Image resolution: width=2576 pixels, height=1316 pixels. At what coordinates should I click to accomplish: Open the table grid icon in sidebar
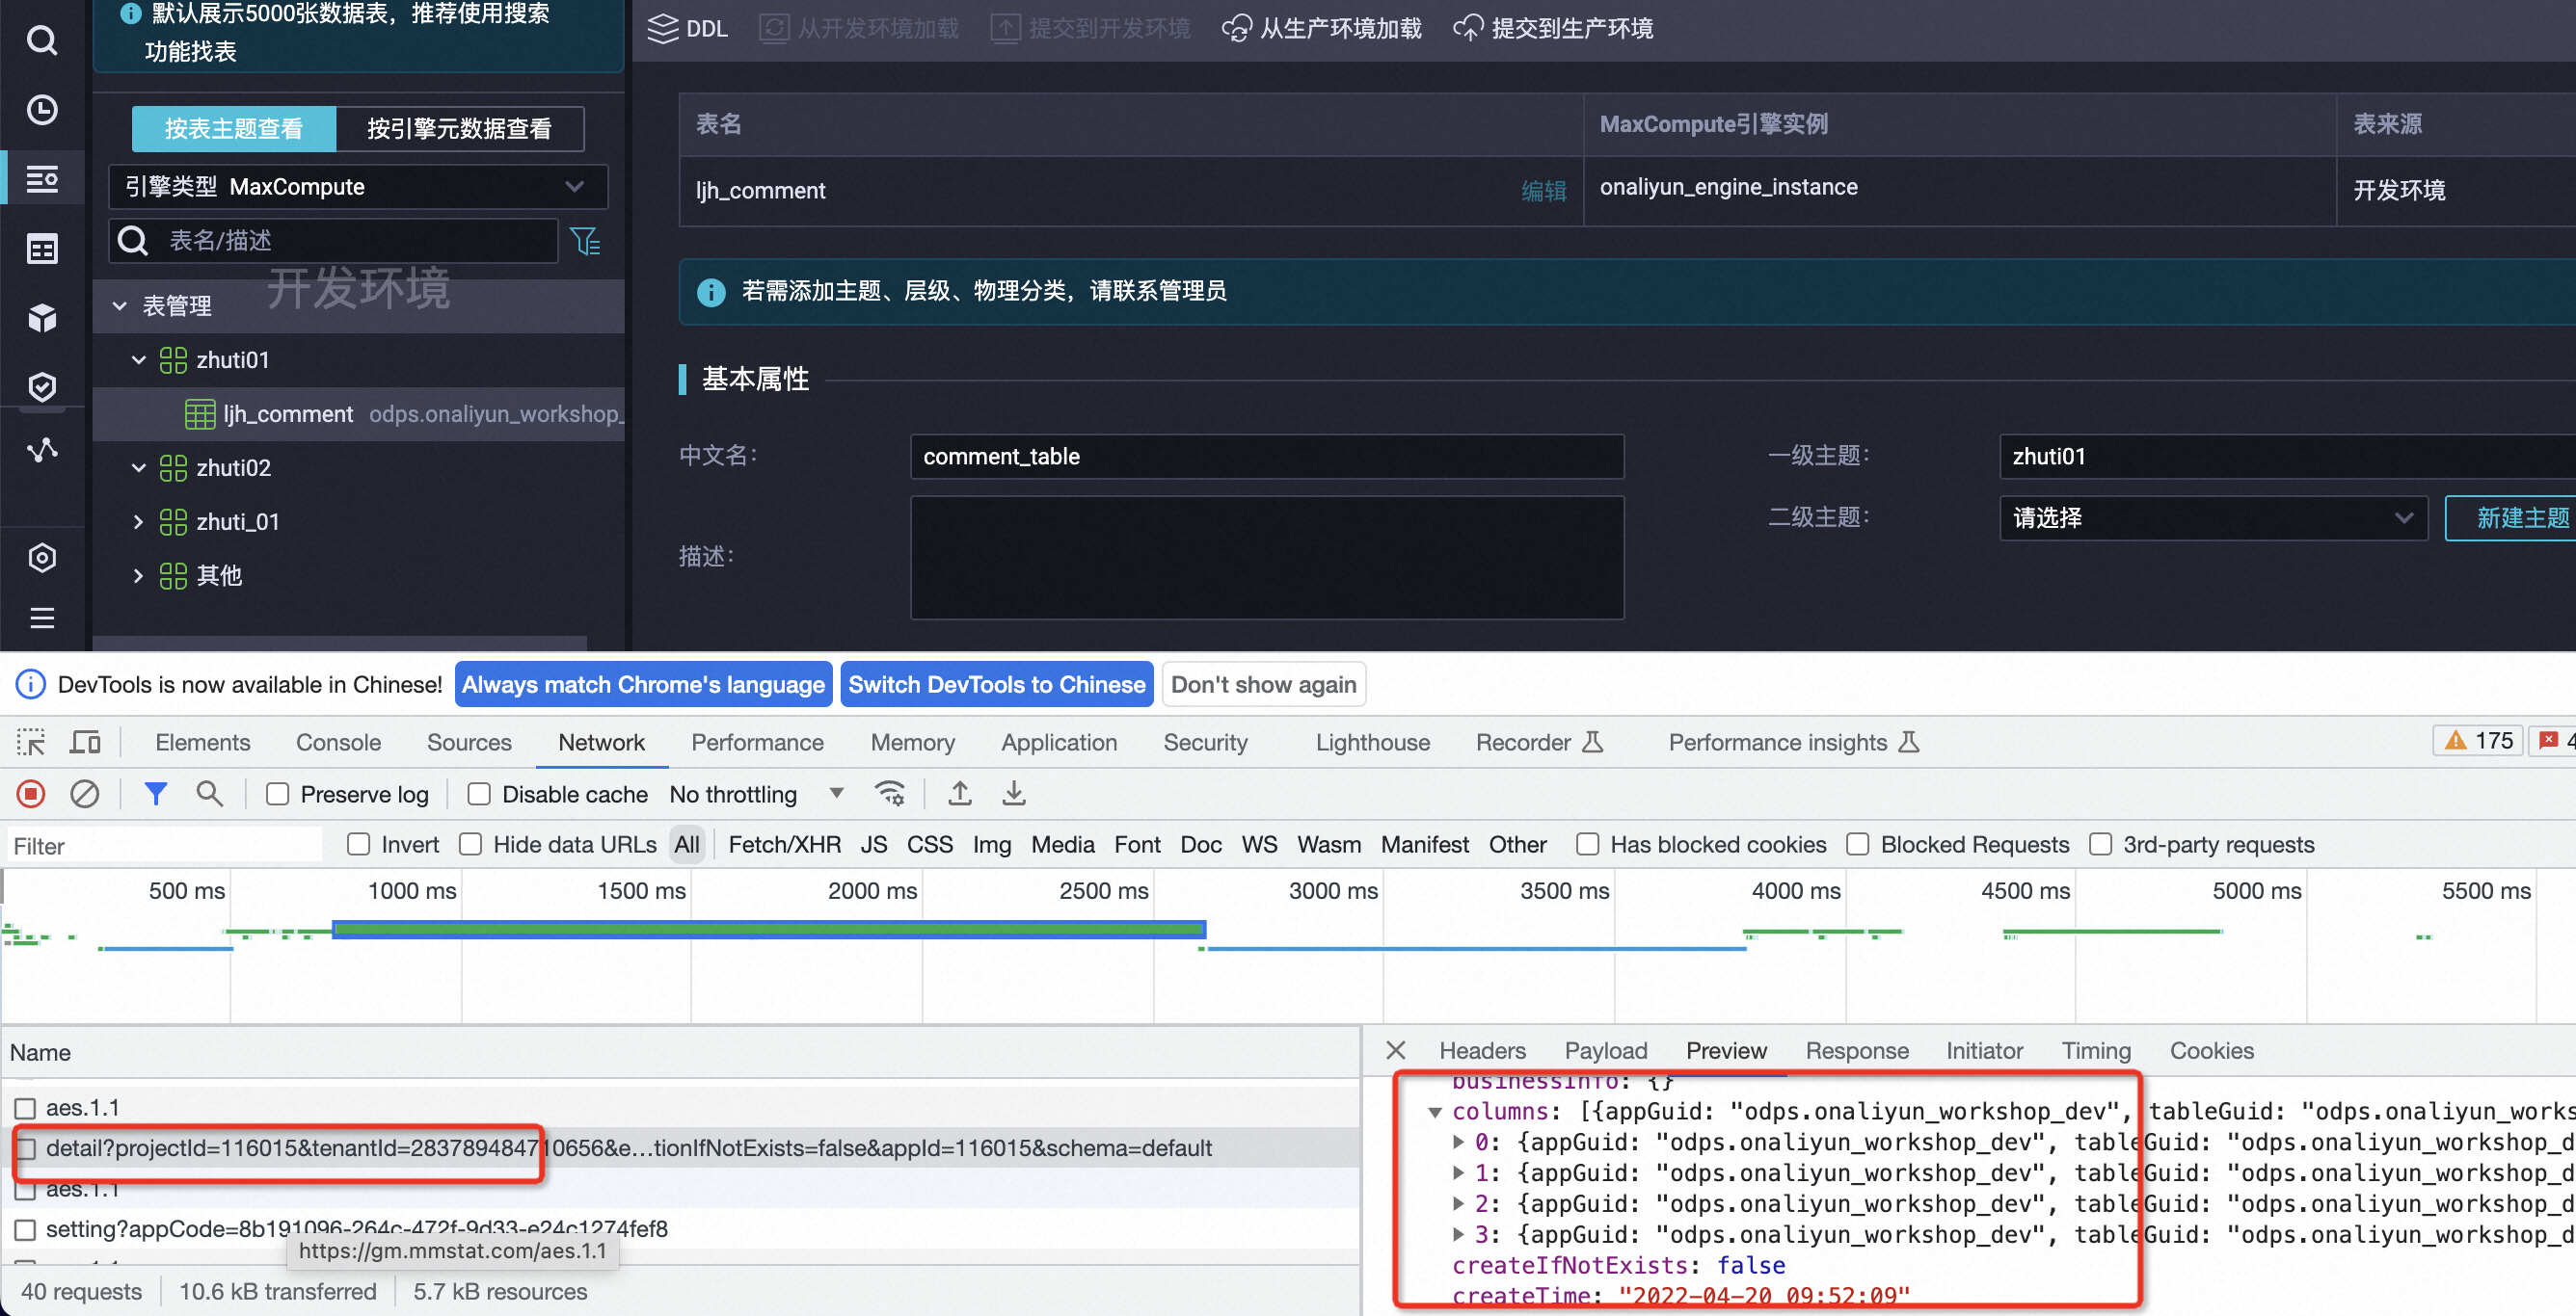[41, 249]
